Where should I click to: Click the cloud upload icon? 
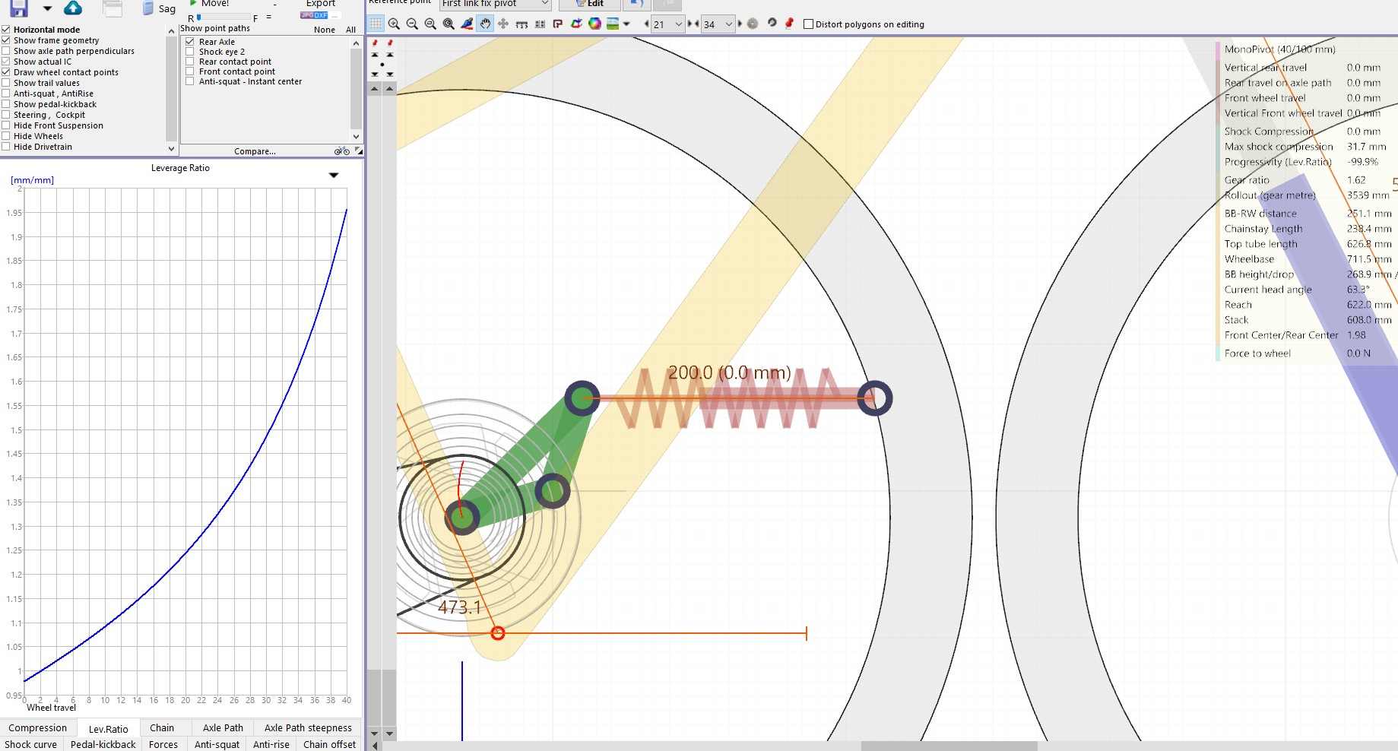coord(73,8)
